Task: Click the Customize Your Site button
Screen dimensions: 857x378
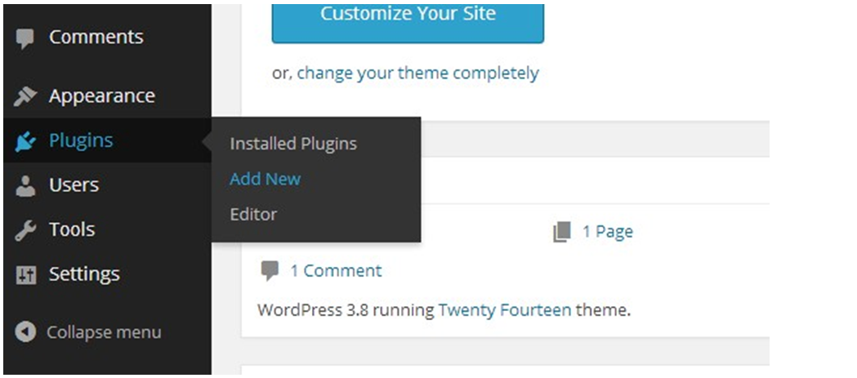Action: point(408,22)
